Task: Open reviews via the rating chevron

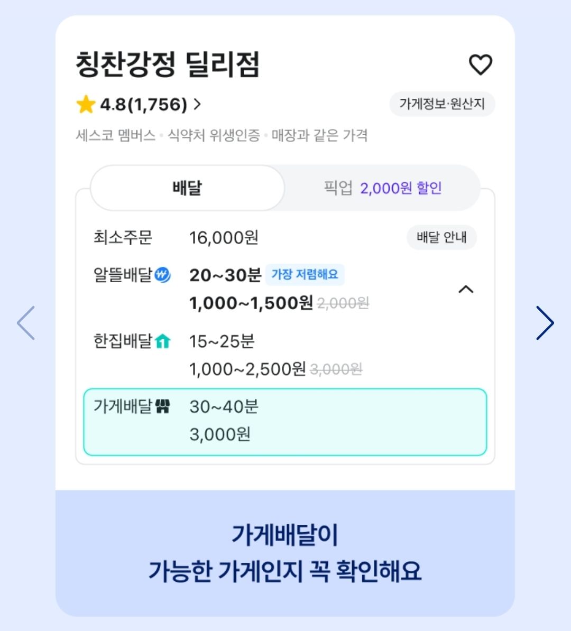Action: coord(197,104)
